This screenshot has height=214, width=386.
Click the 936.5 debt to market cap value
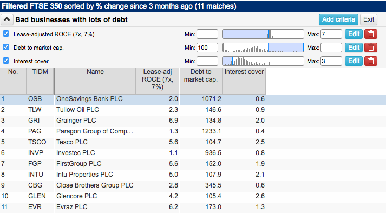213,153
